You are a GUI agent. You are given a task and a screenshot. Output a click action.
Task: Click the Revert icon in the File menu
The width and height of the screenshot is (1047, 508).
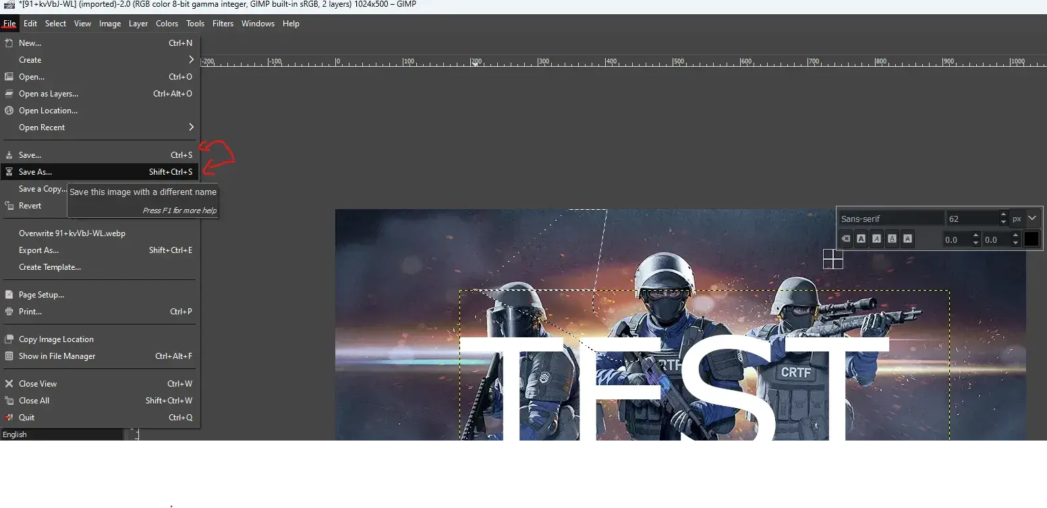[x=9, y=206]
